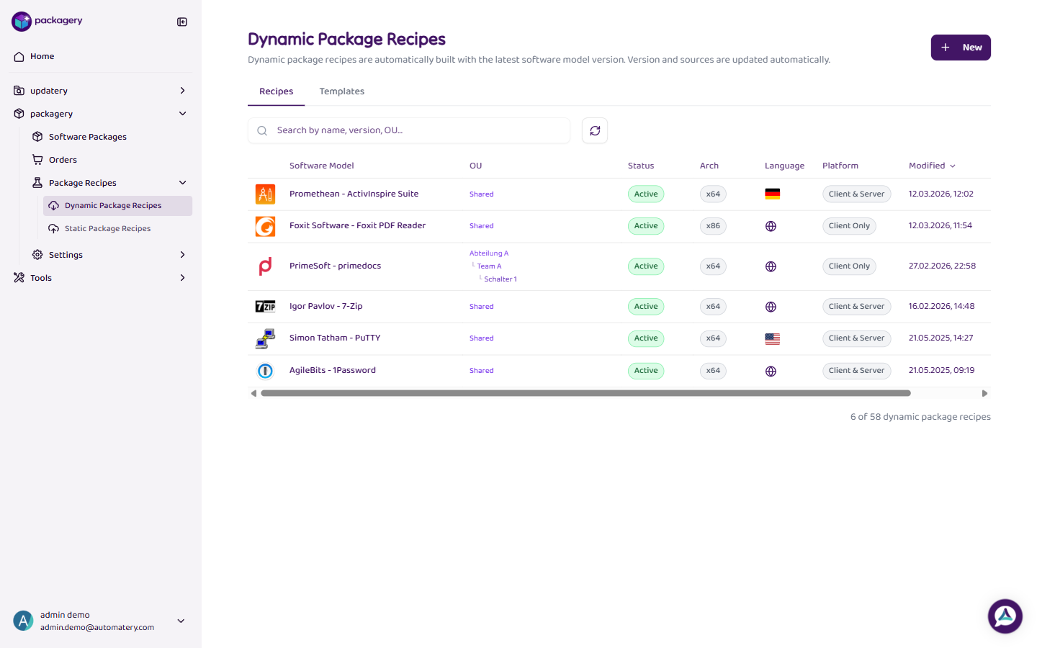Switch to the Templates tab
The image size is (1037, 648).
pos(341,91)
